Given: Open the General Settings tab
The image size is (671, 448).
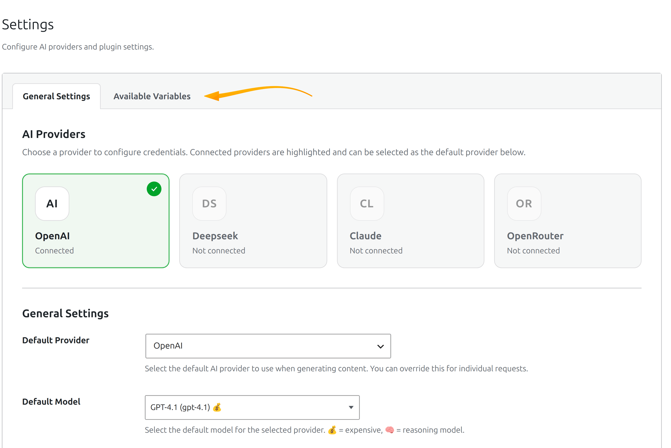Looking at the screenshot, I should tap(56, 96).
